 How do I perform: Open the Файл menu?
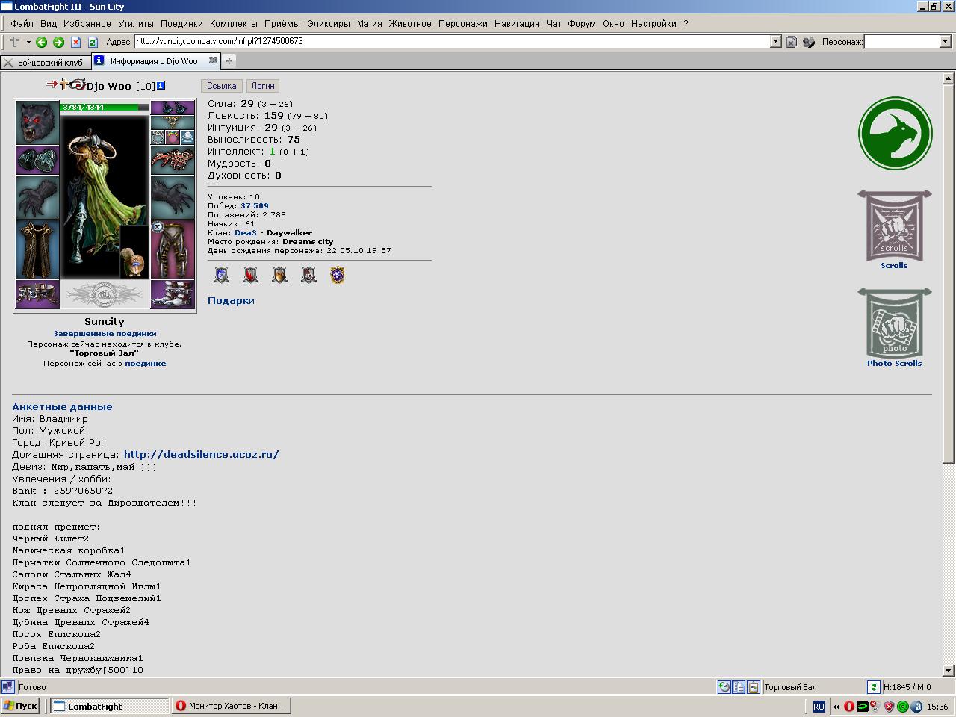[22, 23]
